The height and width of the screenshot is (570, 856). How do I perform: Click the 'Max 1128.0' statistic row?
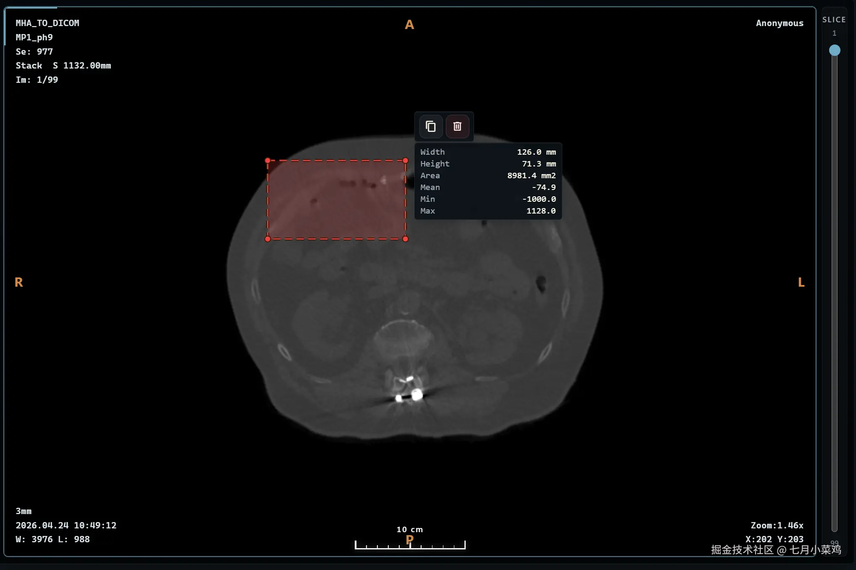click(x=488, y=211)
